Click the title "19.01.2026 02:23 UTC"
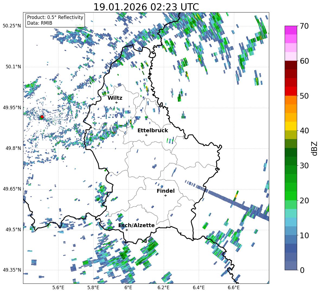This screenshot has height=293, width=321. pos(146,7)
